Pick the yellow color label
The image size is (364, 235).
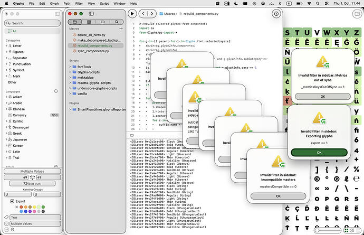34,207
